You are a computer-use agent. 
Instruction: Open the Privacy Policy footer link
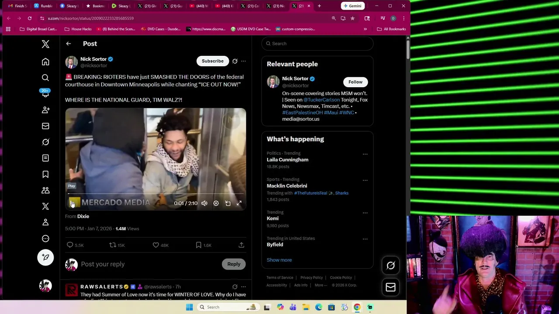[311, 278]
